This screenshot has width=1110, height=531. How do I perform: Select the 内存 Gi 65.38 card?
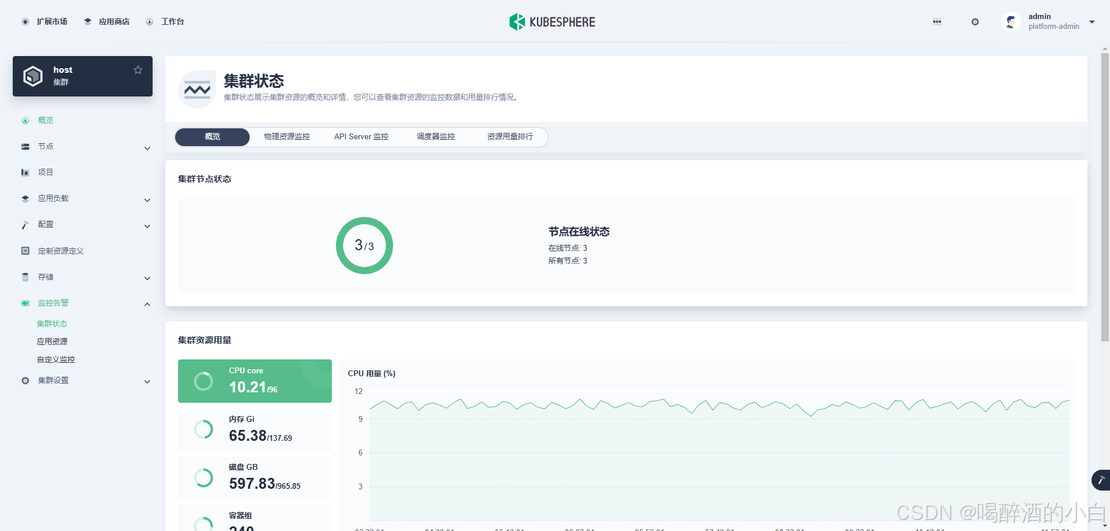pyautogui.click(x=255, y=429)
